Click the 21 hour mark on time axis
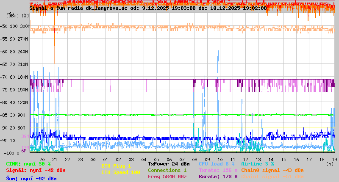This screenshot has height=182, width=339. 55,159
